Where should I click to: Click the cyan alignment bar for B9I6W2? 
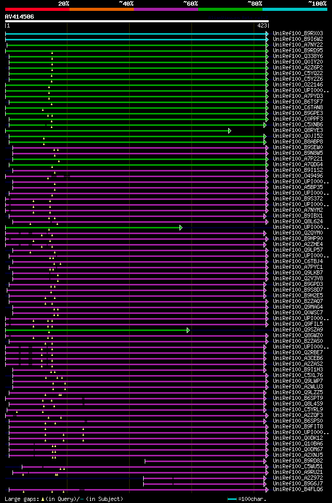pyautogui.click(x=137, y=39)
